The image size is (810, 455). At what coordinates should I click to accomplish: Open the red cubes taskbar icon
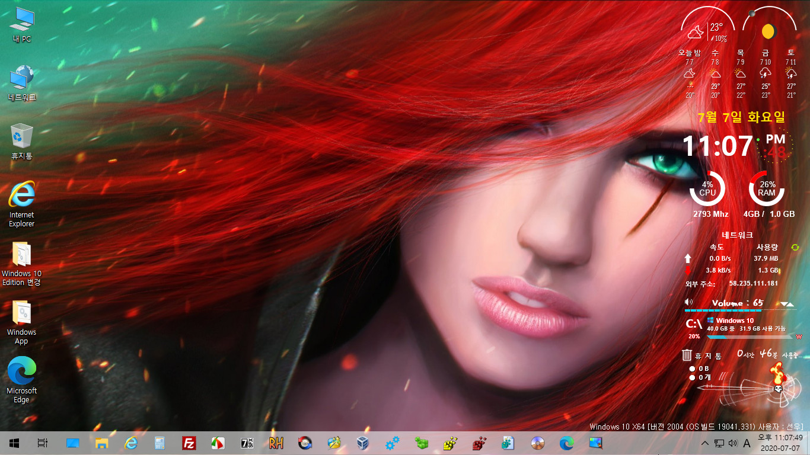coord(479,443)
